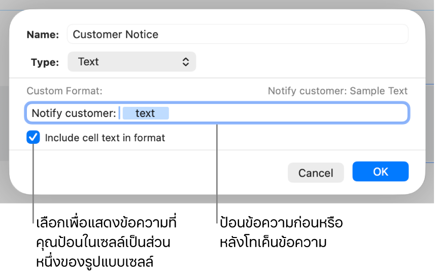Click the checkmark icon in the checkbox
Screen dimensions: 435x277
[x=34, y=138]
